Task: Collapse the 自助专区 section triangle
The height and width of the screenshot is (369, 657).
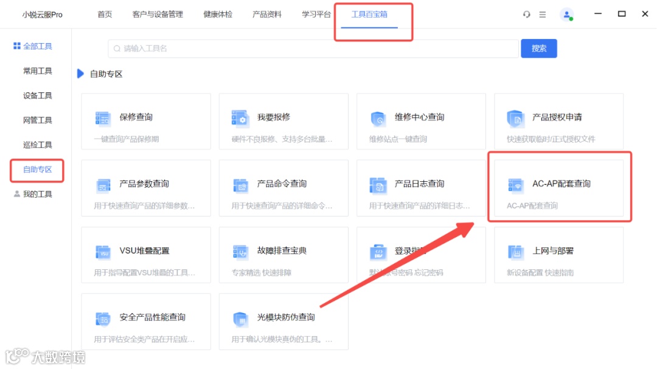Action: pyautogui.click(x=80, y=74)
